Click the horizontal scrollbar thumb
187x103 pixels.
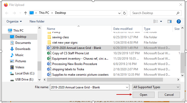point(105,79)
